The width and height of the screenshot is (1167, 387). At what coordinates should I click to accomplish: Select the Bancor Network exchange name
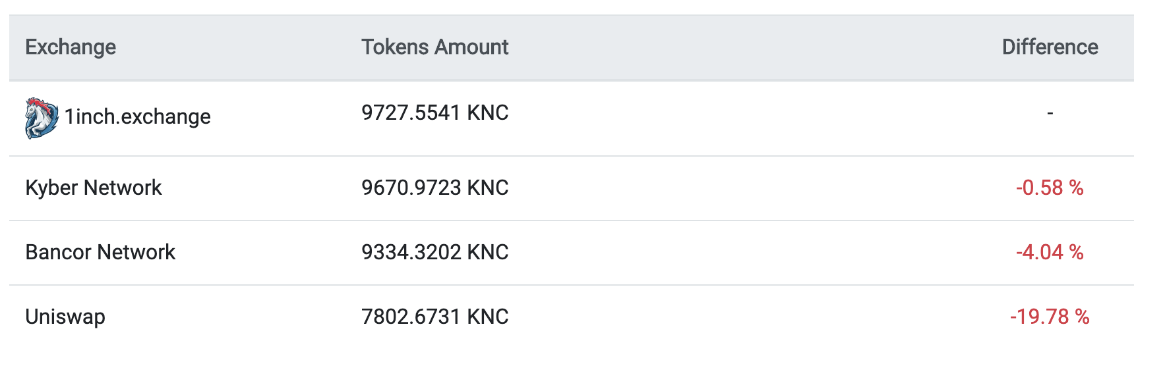click(x=100, y=252)
